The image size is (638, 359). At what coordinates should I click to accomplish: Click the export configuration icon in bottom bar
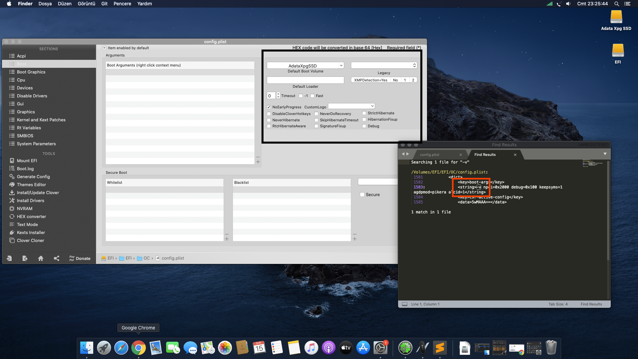[x=25, y=258]
